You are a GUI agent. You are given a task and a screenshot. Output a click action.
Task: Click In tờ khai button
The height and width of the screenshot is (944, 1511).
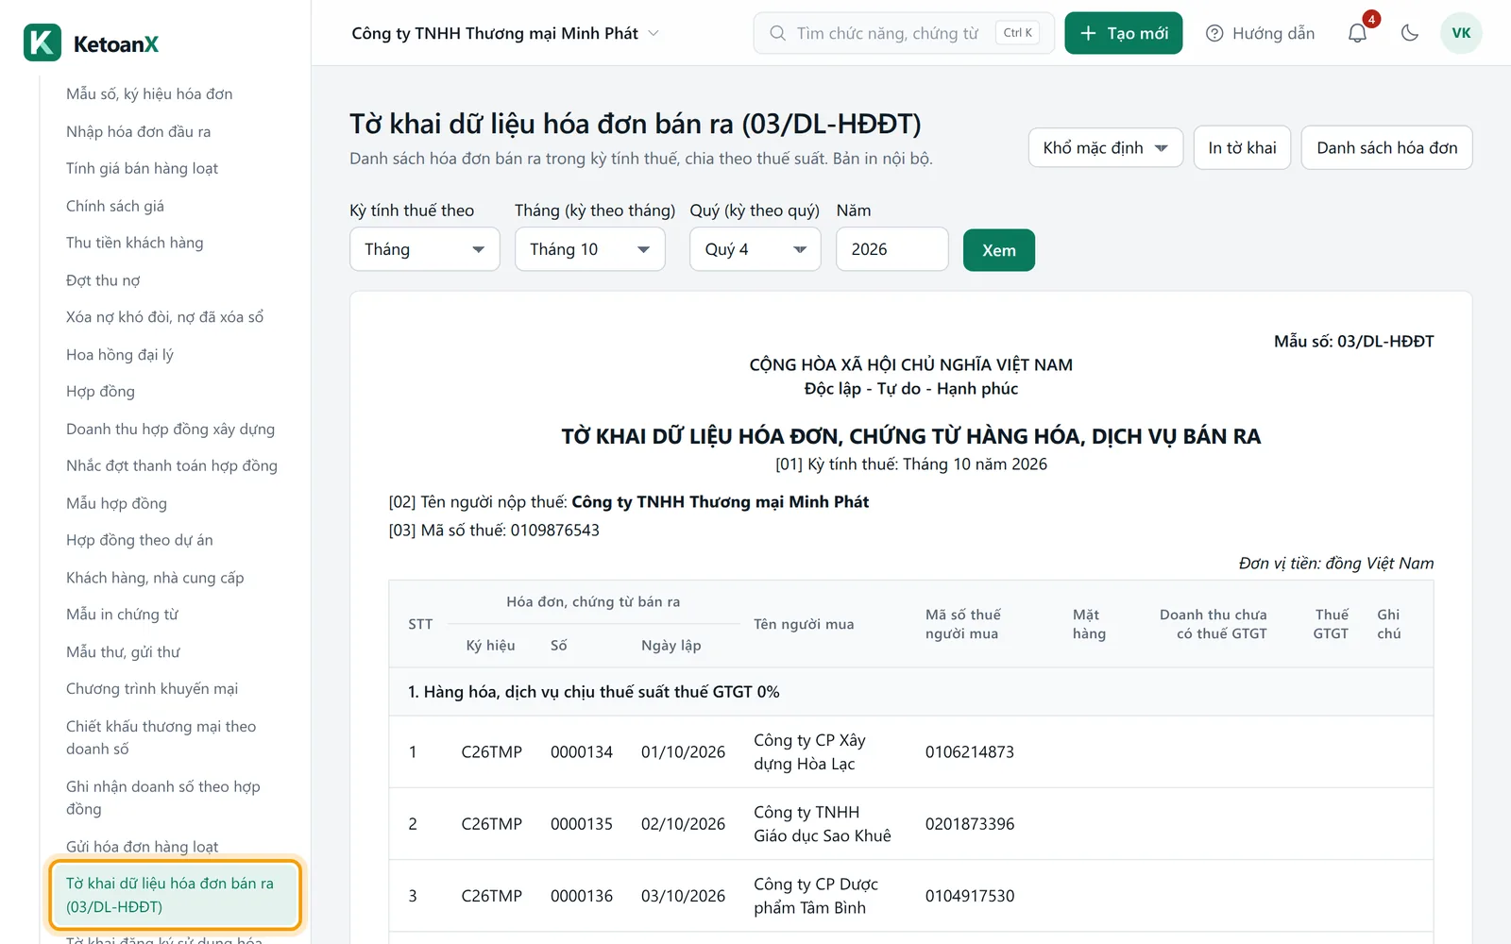pos(1242,148)
